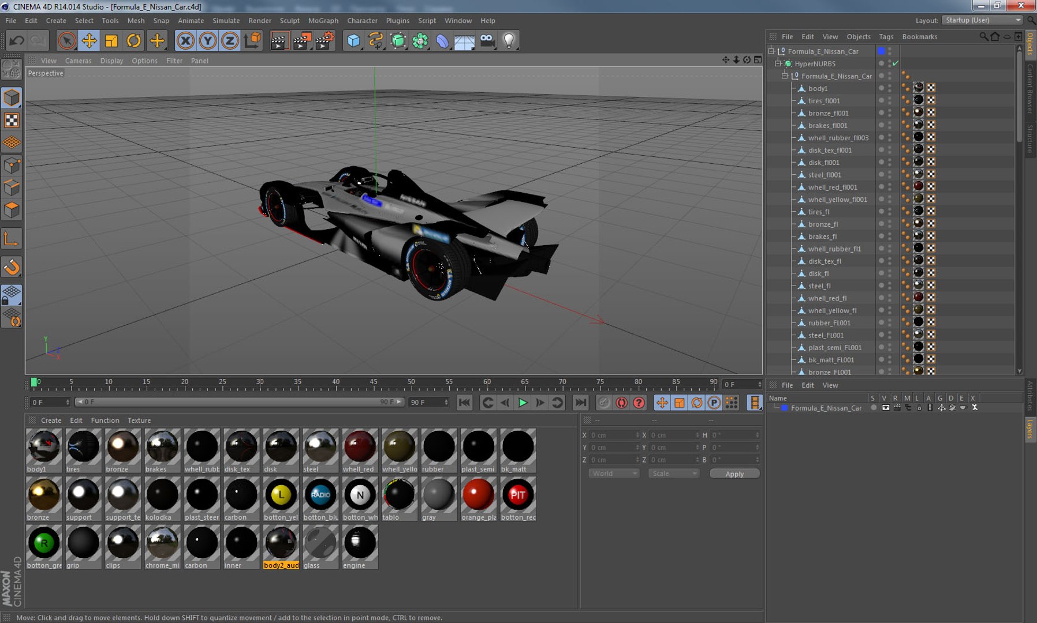The height and width of the screenshot is (623, 1037).
Task: Add a light bulb object
Action: (x=509, y=40)
